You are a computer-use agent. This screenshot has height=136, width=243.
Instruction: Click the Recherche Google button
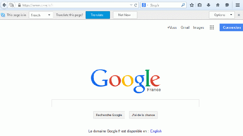point(109,115)
